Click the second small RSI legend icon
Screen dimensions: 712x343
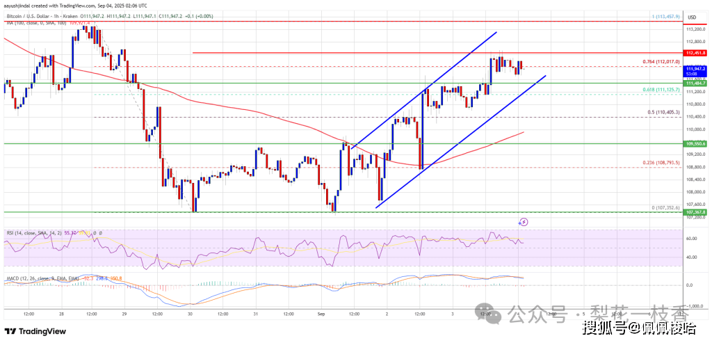102,232
